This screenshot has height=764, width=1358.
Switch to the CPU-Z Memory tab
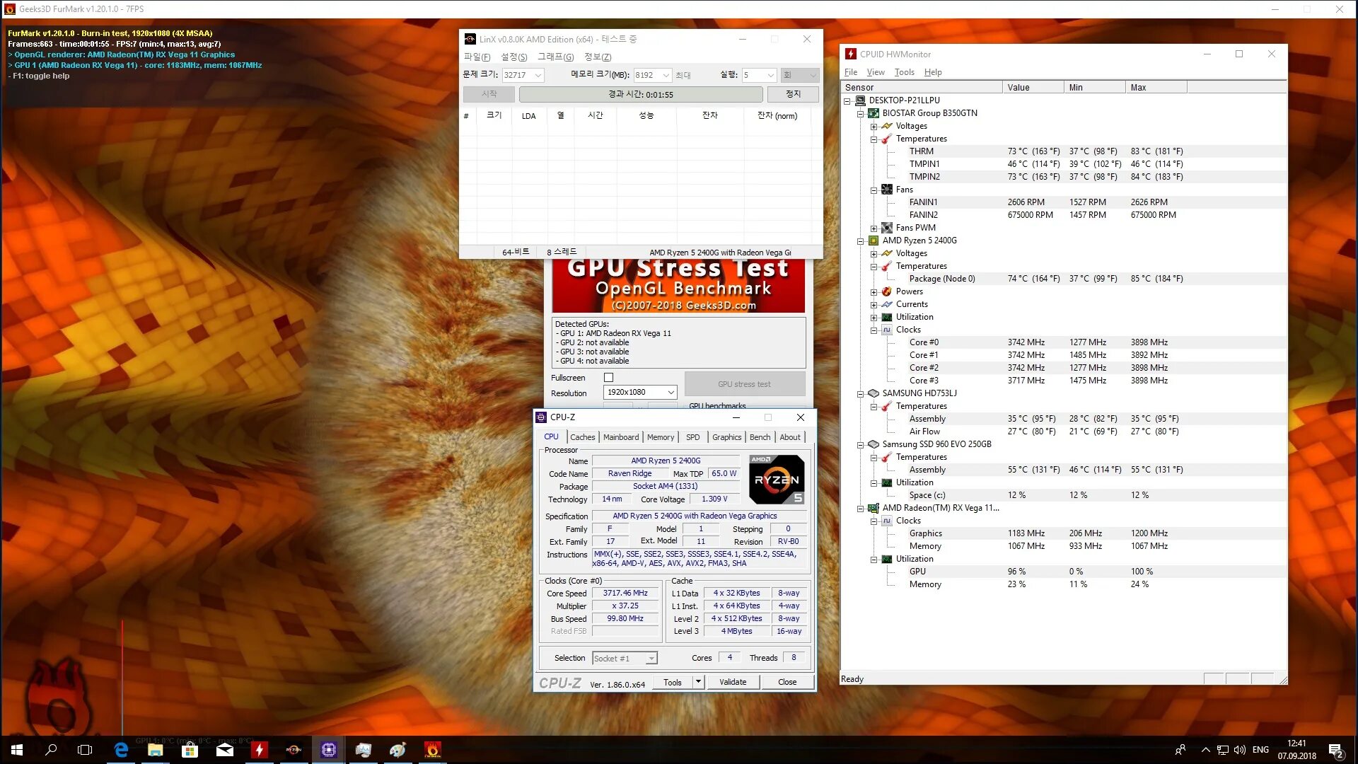661,437
